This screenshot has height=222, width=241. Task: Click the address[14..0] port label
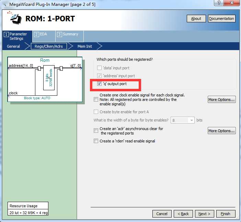click(x=21, y=66)
